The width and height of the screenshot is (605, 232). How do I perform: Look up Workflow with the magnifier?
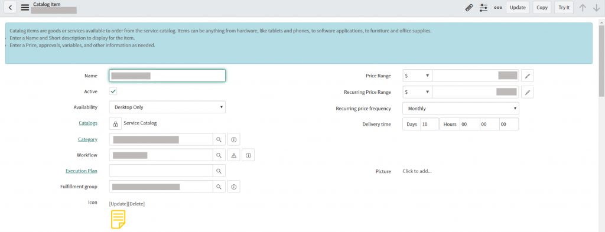point(219,155)
